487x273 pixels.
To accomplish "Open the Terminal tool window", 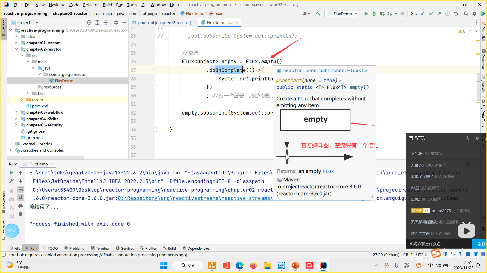I will 100,248.
